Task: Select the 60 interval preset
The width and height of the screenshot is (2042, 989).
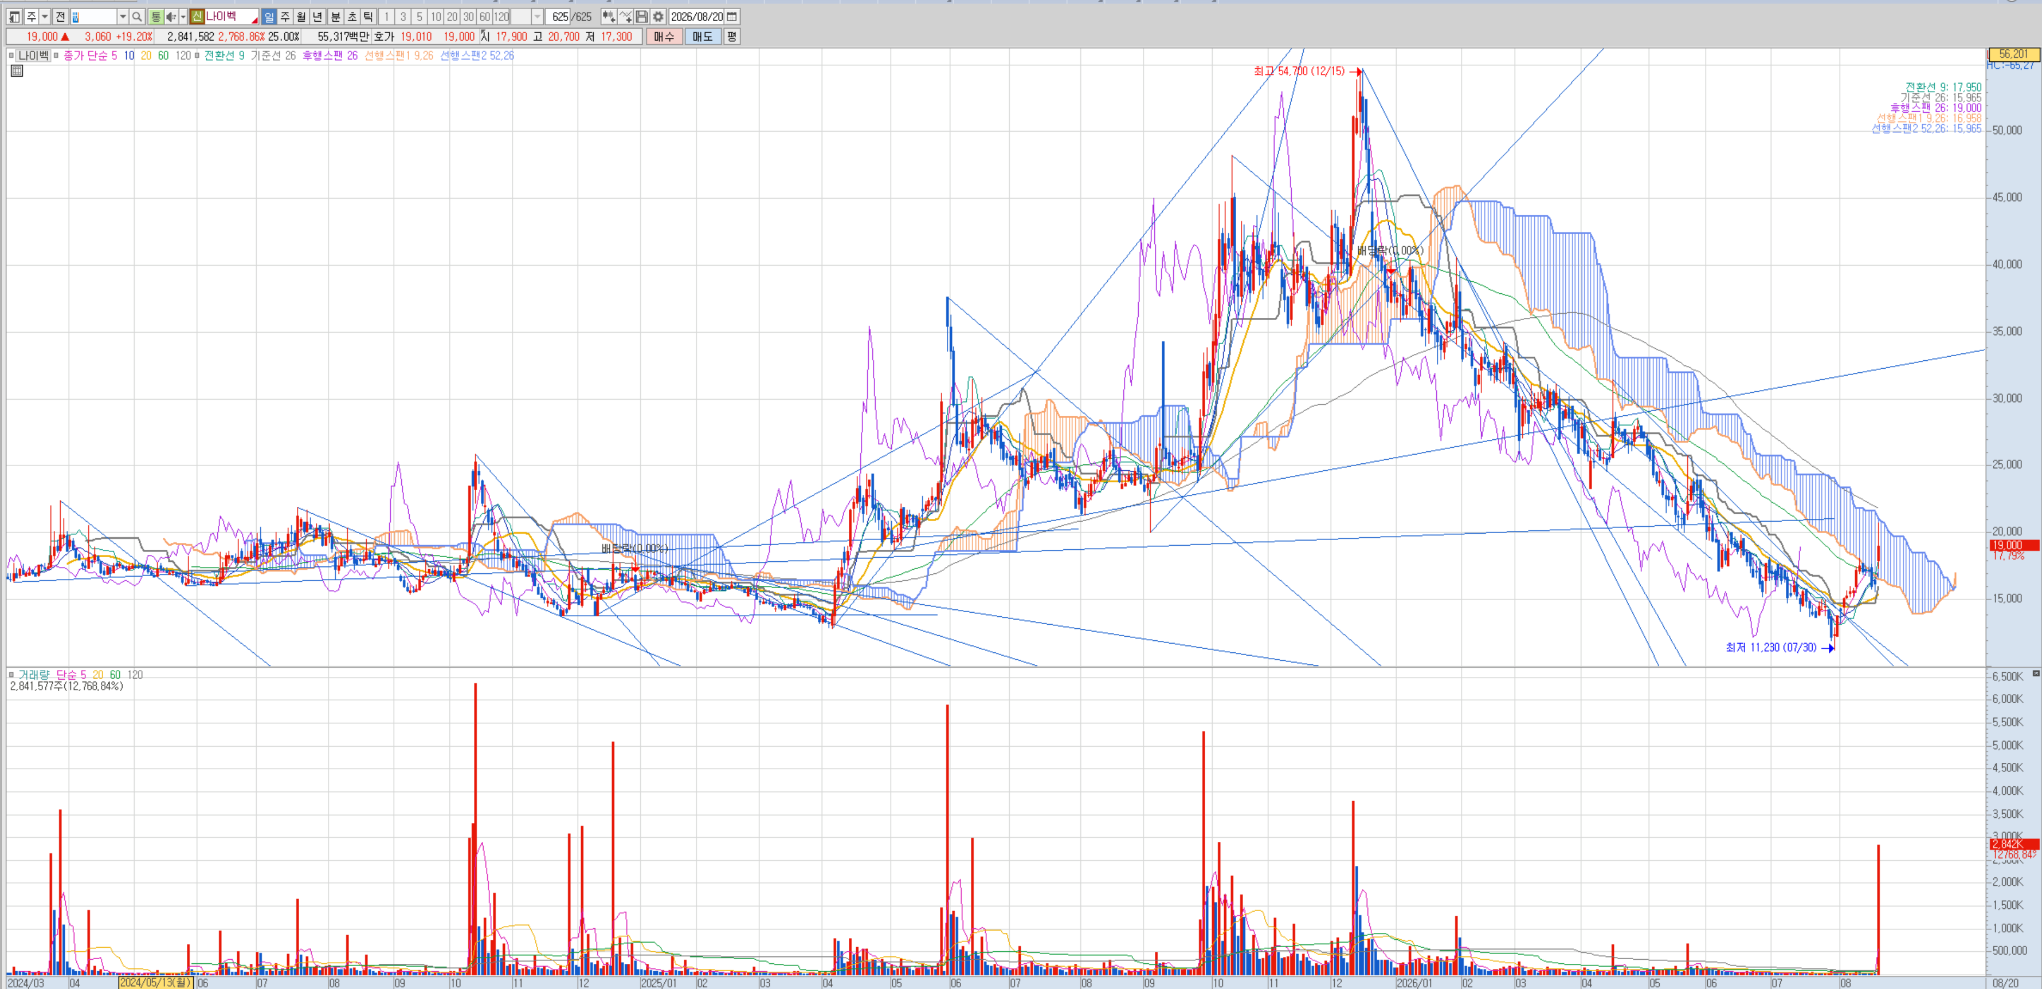Action: [484, 17]
